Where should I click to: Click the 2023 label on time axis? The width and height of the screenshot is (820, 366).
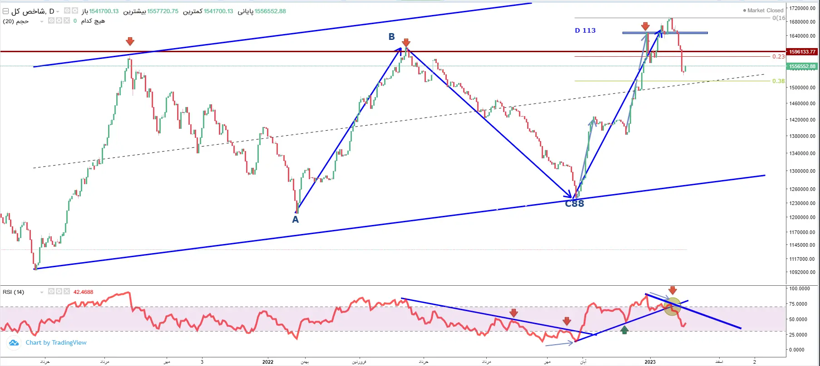(650, 362)
